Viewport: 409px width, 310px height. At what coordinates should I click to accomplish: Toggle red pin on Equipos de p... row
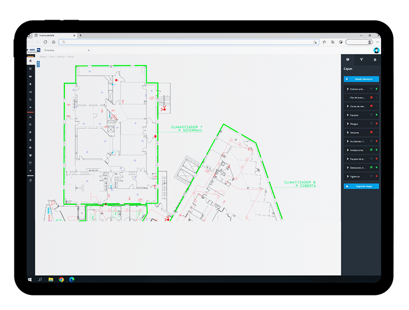(377, 159)
